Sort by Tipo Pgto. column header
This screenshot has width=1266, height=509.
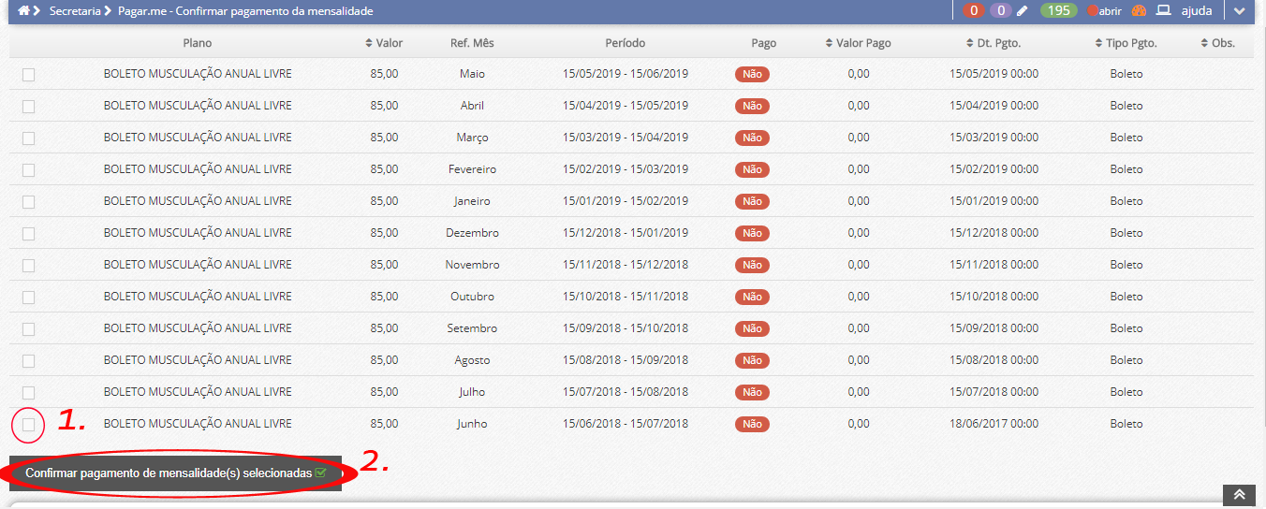[x=1126, y=43]
